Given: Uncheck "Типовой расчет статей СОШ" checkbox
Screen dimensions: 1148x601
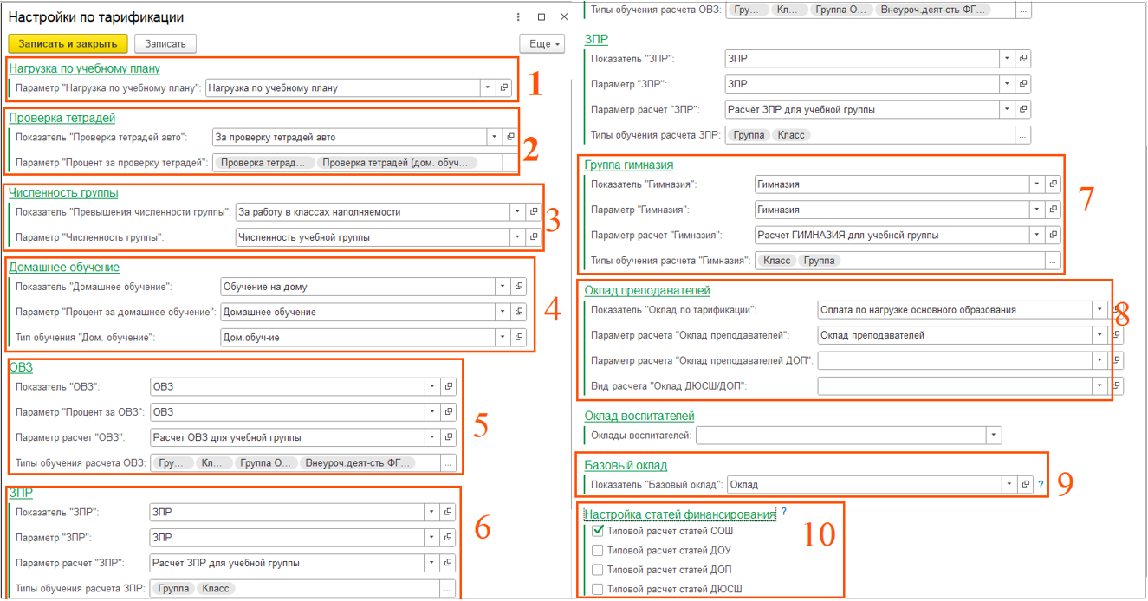Looking at the screenshot, I should tap(597, 531).
